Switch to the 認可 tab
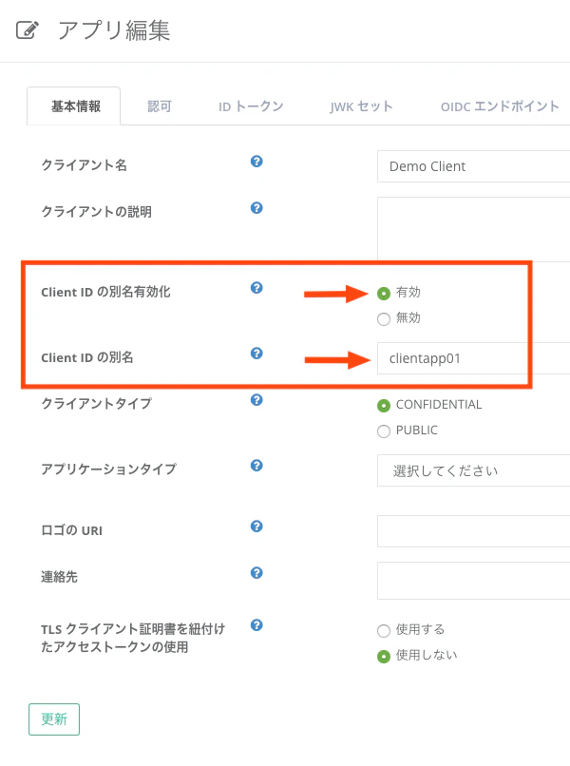This screenshot has height=766, width=570. coord(160,107)
